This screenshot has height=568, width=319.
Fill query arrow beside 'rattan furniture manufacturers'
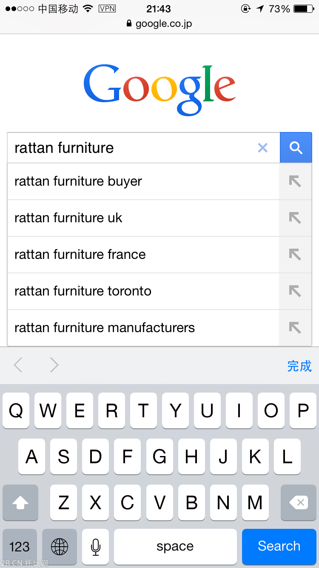tap(295, 328)
